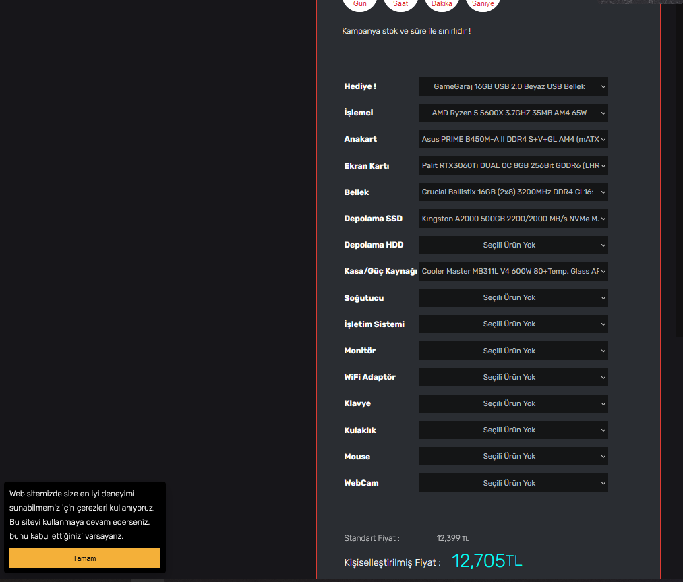Expand the Bellek memory dropdown
The height and width of the screenshot is (582, 683).
coord(514,192)
